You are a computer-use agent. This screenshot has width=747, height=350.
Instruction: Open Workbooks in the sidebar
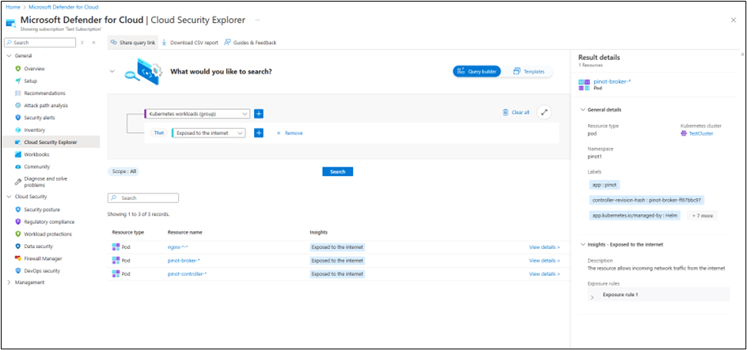click(x=36, y=155)
